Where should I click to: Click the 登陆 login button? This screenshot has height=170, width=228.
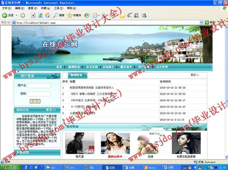pyautogui.click(x=35, y=101)
